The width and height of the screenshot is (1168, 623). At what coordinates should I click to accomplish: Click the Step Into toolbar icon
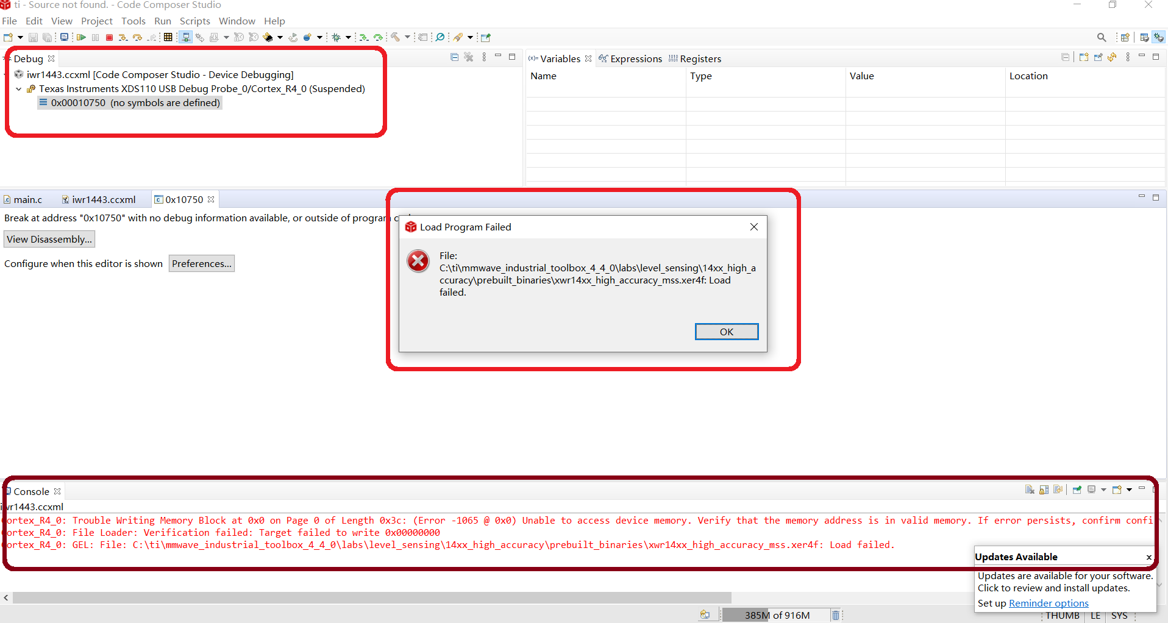tap(123, 37)
